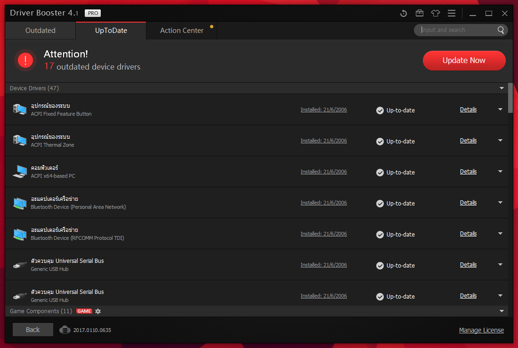
Task: Click Up-to-date checkmark for ACPI x64-based PC
Action: [380, 172]
